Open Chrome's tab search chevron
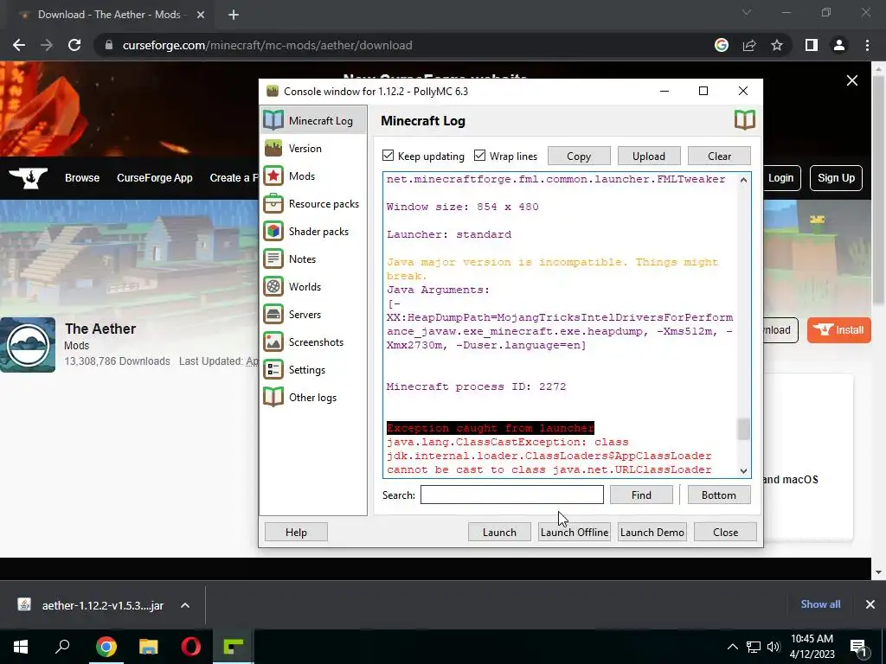This screenshot has height=664, width=886. [747, 12]
